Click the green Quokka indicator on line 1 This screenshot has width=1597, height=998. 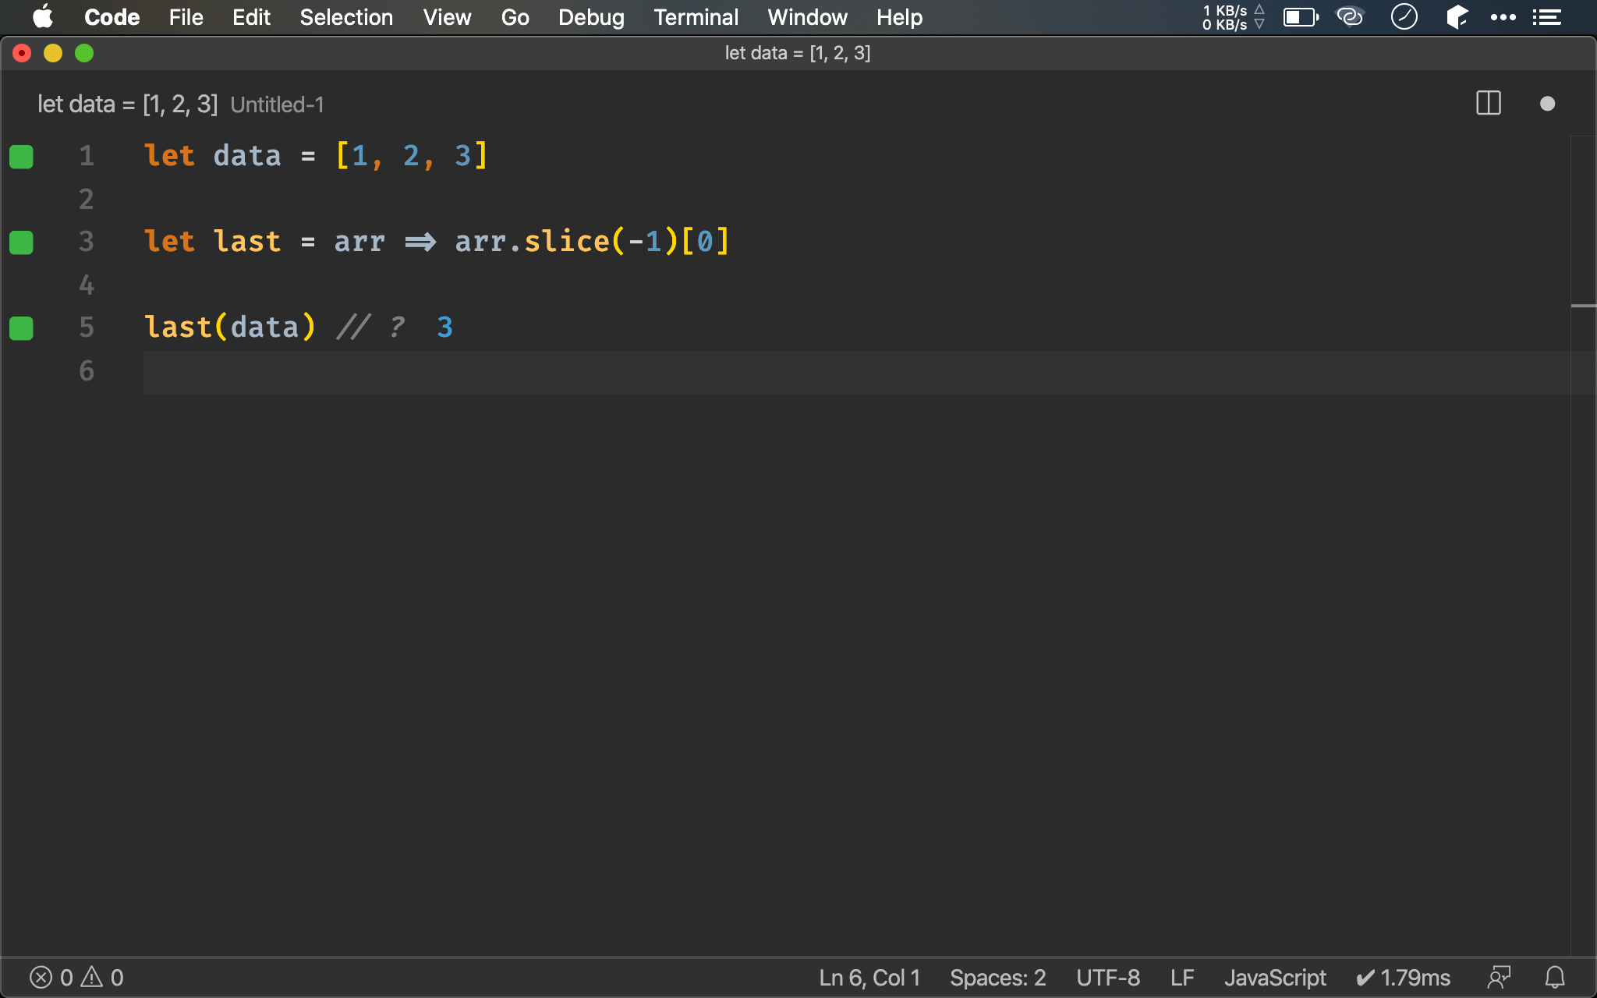(21, 157)
